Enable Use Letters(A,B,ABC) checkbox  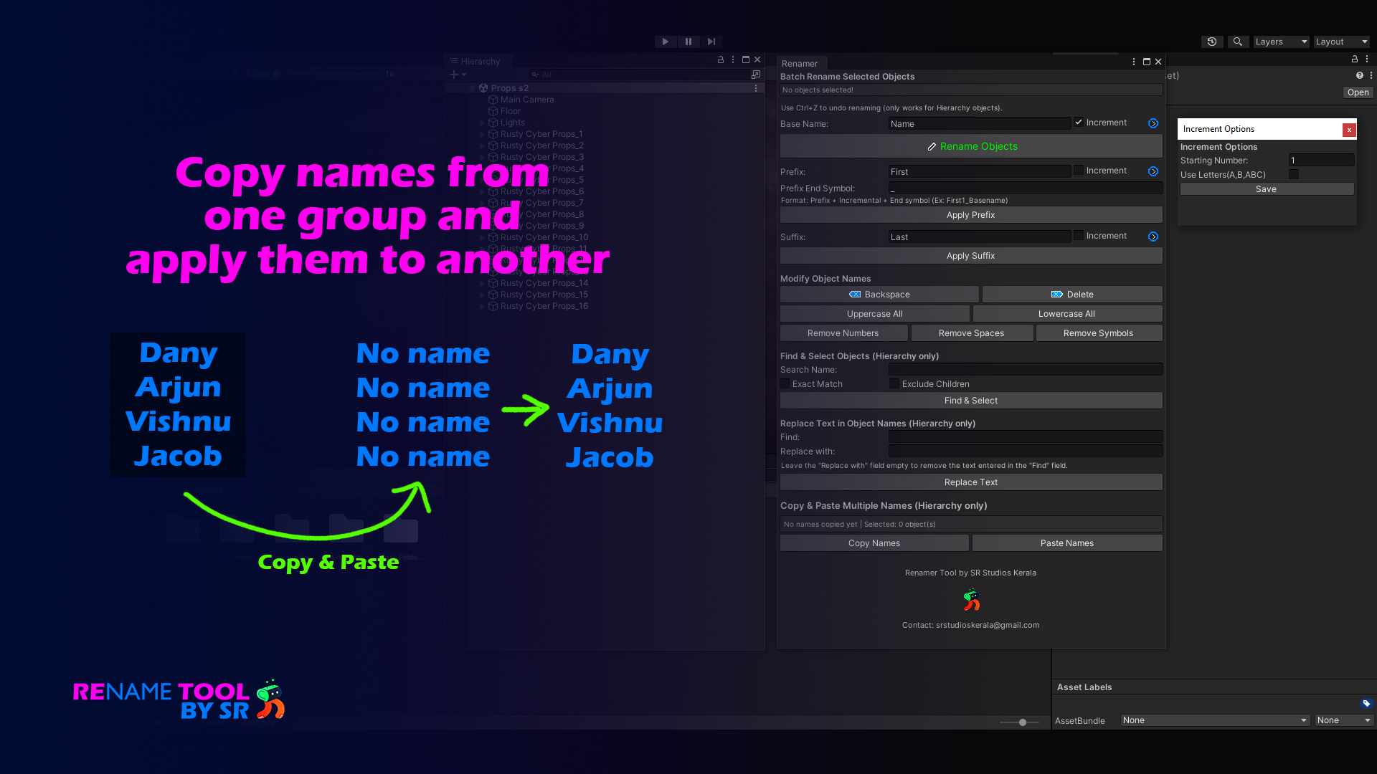point(1294,175)
